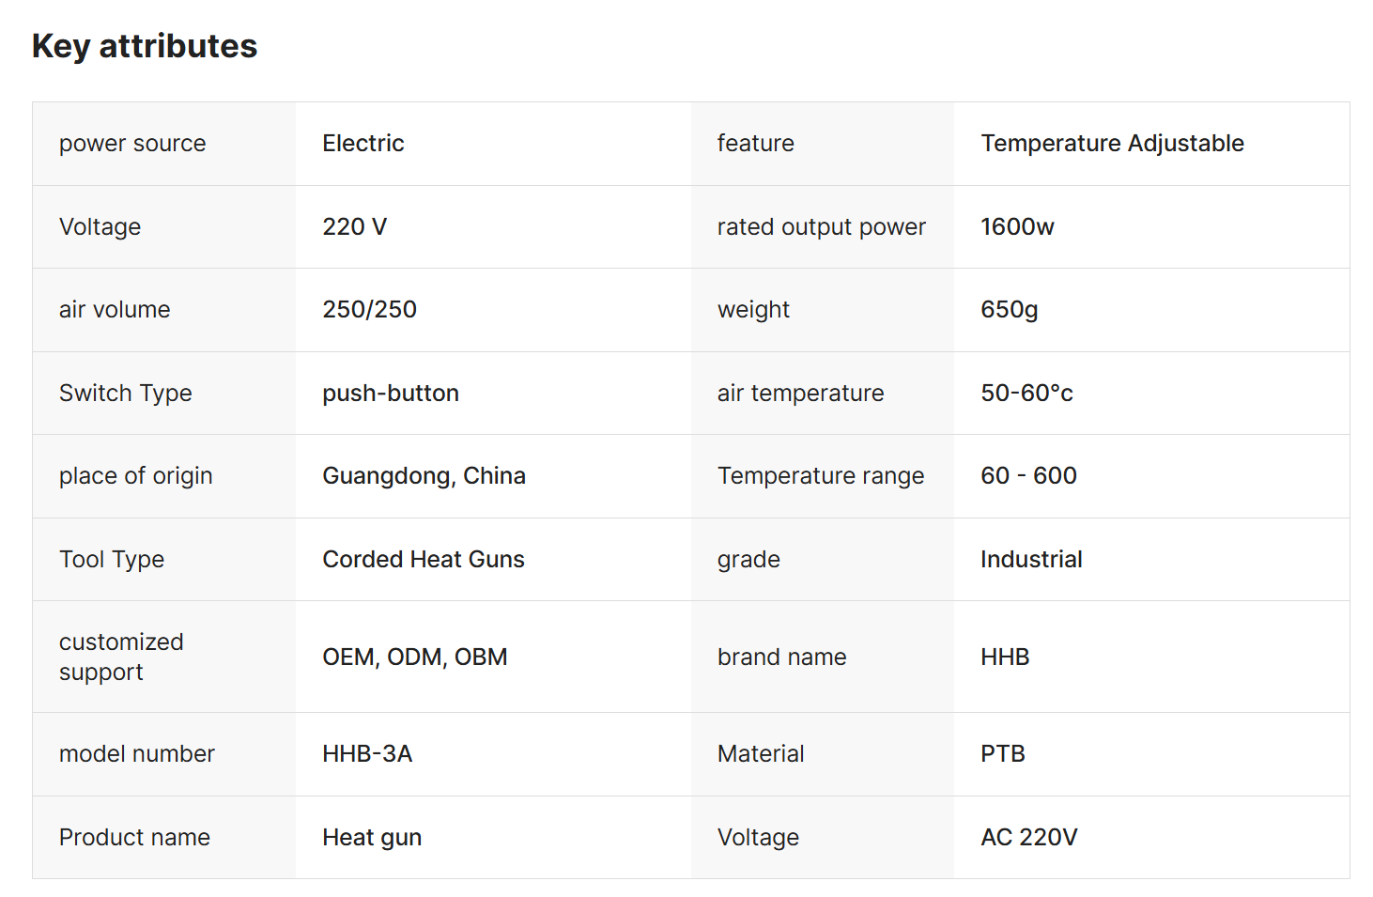Click the OEM, ODM, OBM support value

(414, 657)
